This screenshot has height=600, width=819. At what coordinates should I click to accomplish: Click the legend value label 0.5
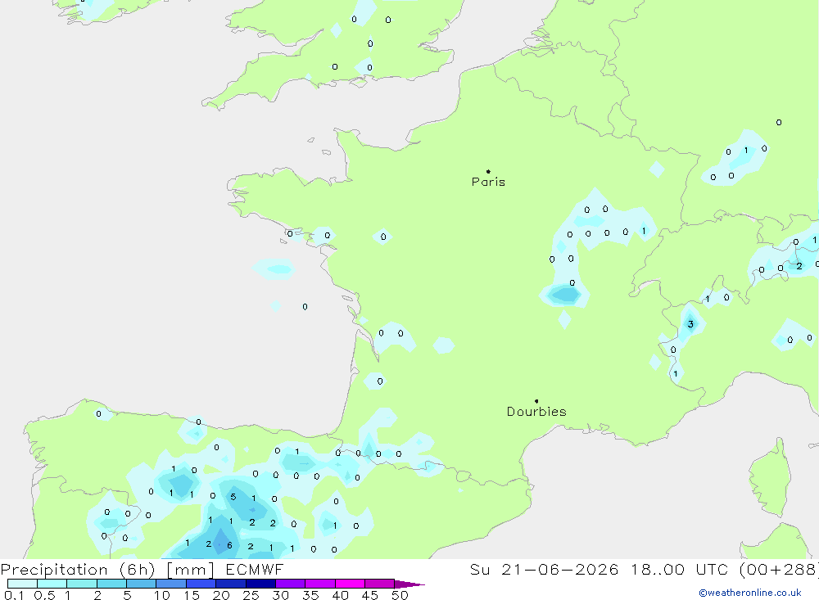pos(44,595)
